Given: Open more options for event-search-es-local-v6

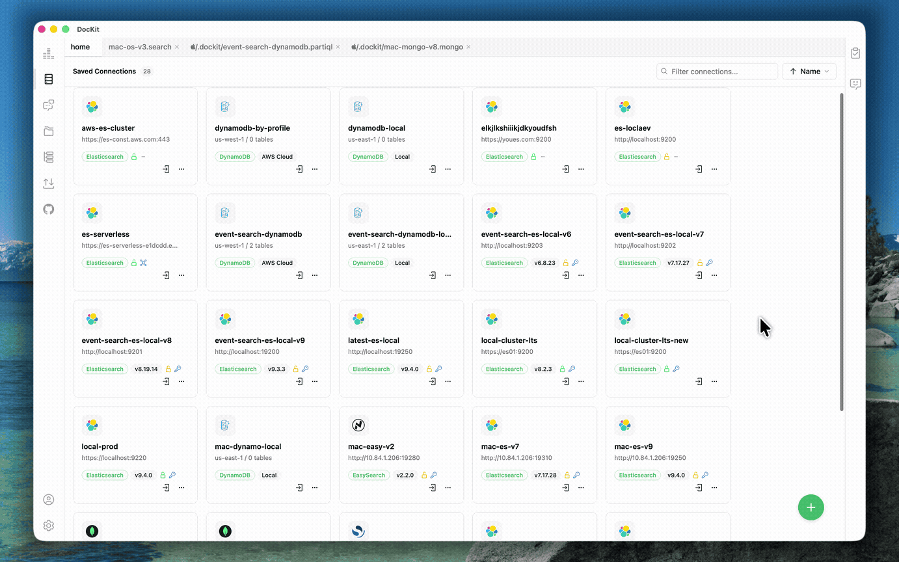Looking at the screenshot, I should (581, 275).
